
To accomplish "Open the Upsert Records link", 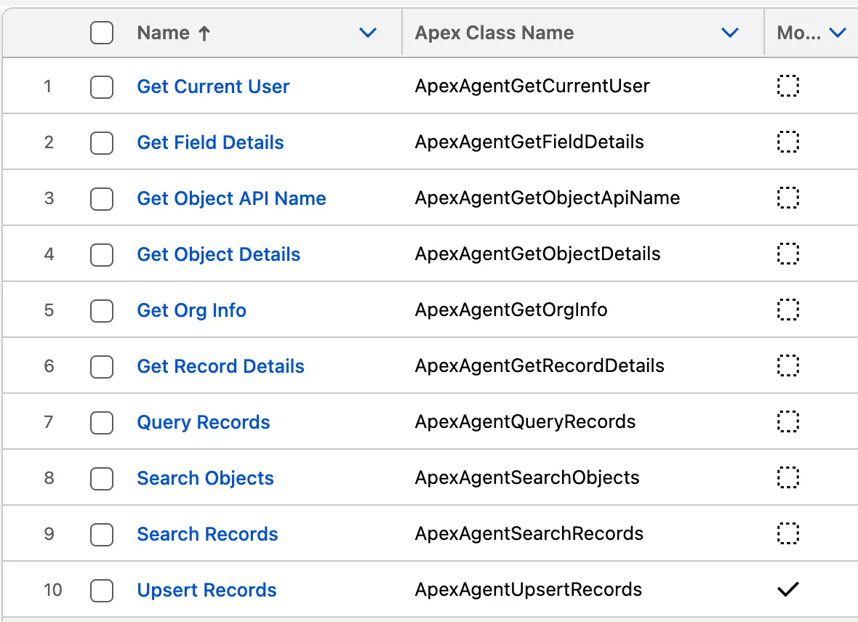I will tap(207, 590).
